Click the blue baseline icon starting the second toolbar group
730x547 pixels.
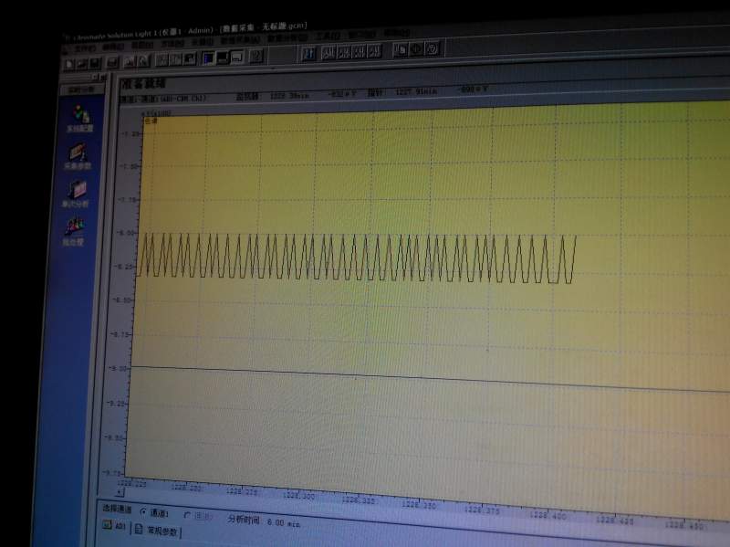(308, 53)
